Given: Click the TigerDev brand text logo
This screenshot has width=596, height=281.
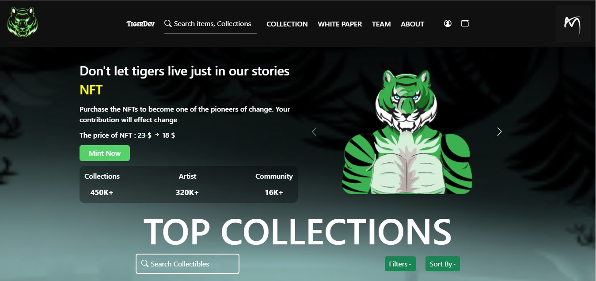Looking at the screenshot, I should (140, 24).
